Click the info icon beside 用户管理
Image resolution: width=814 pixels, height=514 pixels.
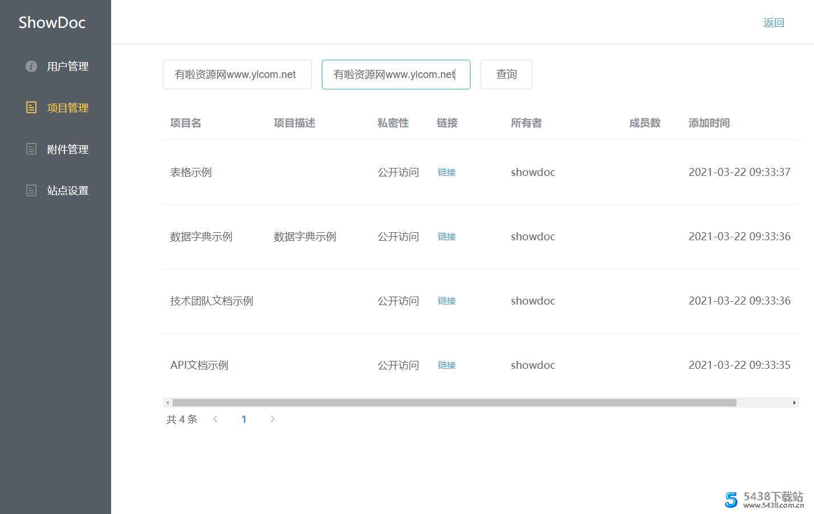pos(31,66)
